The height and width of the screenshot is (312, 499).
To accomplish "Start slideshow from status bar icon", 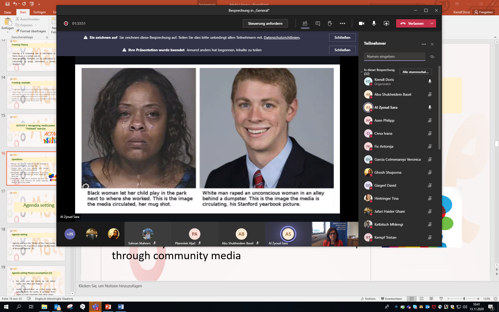I will [x=441, y=299].
